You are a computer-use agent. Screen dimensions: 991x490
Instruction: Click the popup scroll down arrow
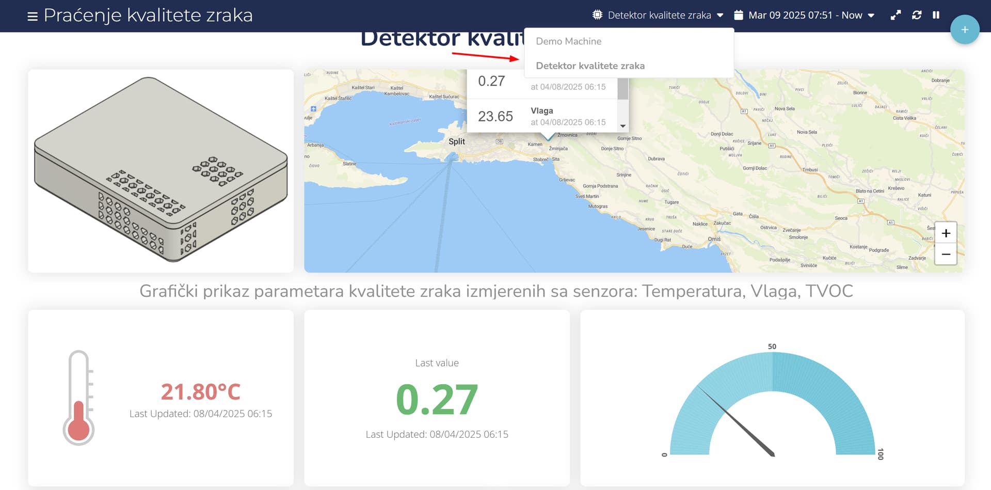pyautogui.click(x=623, y=126)
